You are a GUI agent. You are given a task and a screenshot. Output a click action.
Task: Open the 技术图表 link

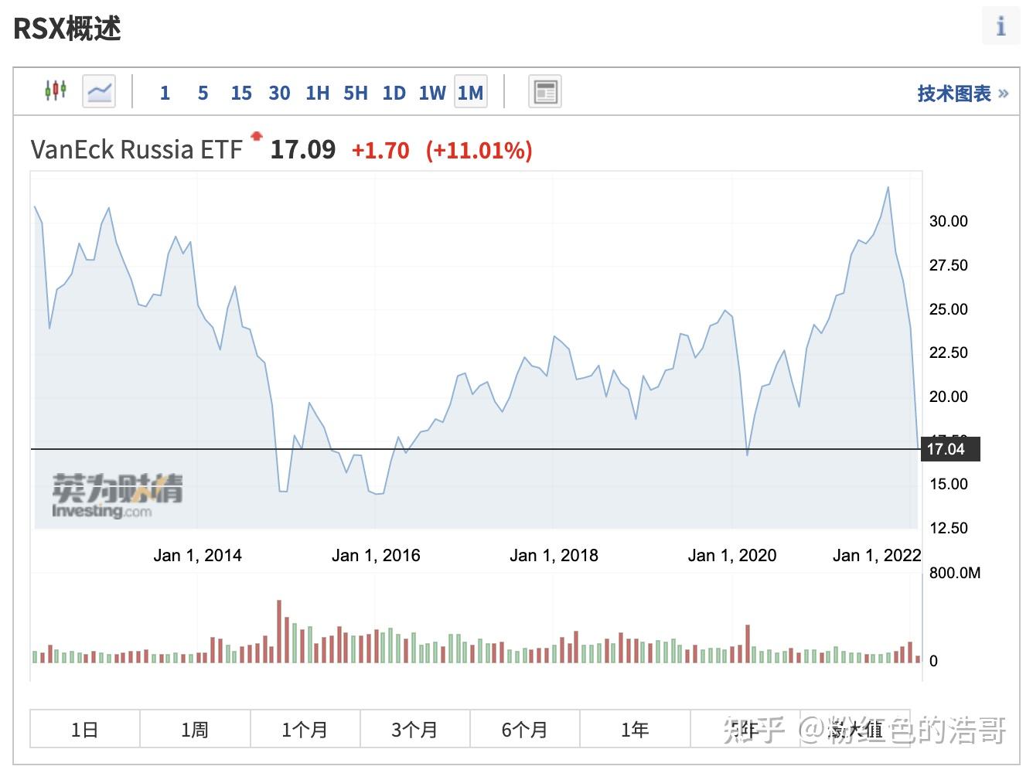(x=962, y=94)
